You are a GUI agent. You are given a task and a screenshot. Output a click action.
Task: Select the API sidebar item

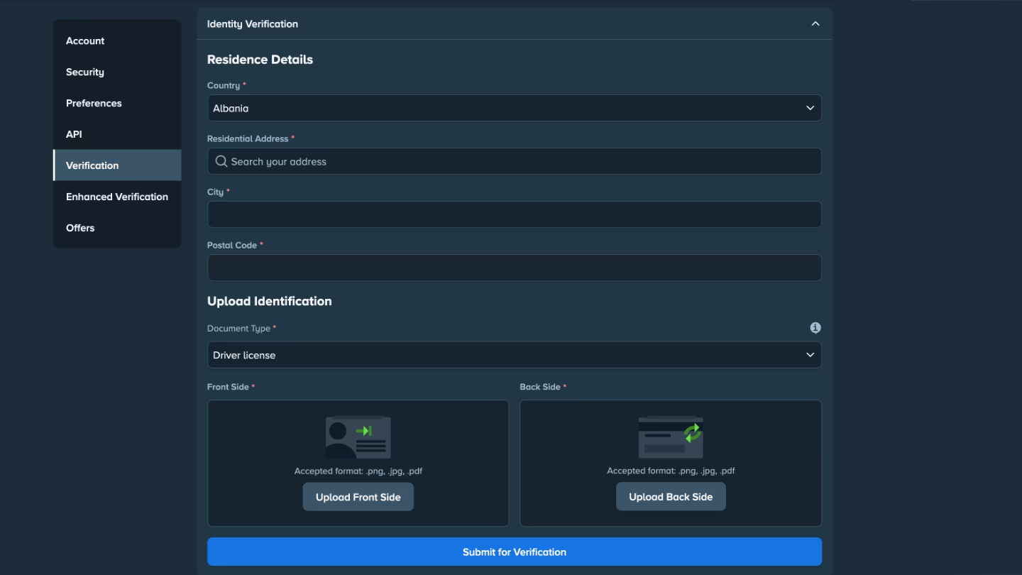click(x=117, y=134)
